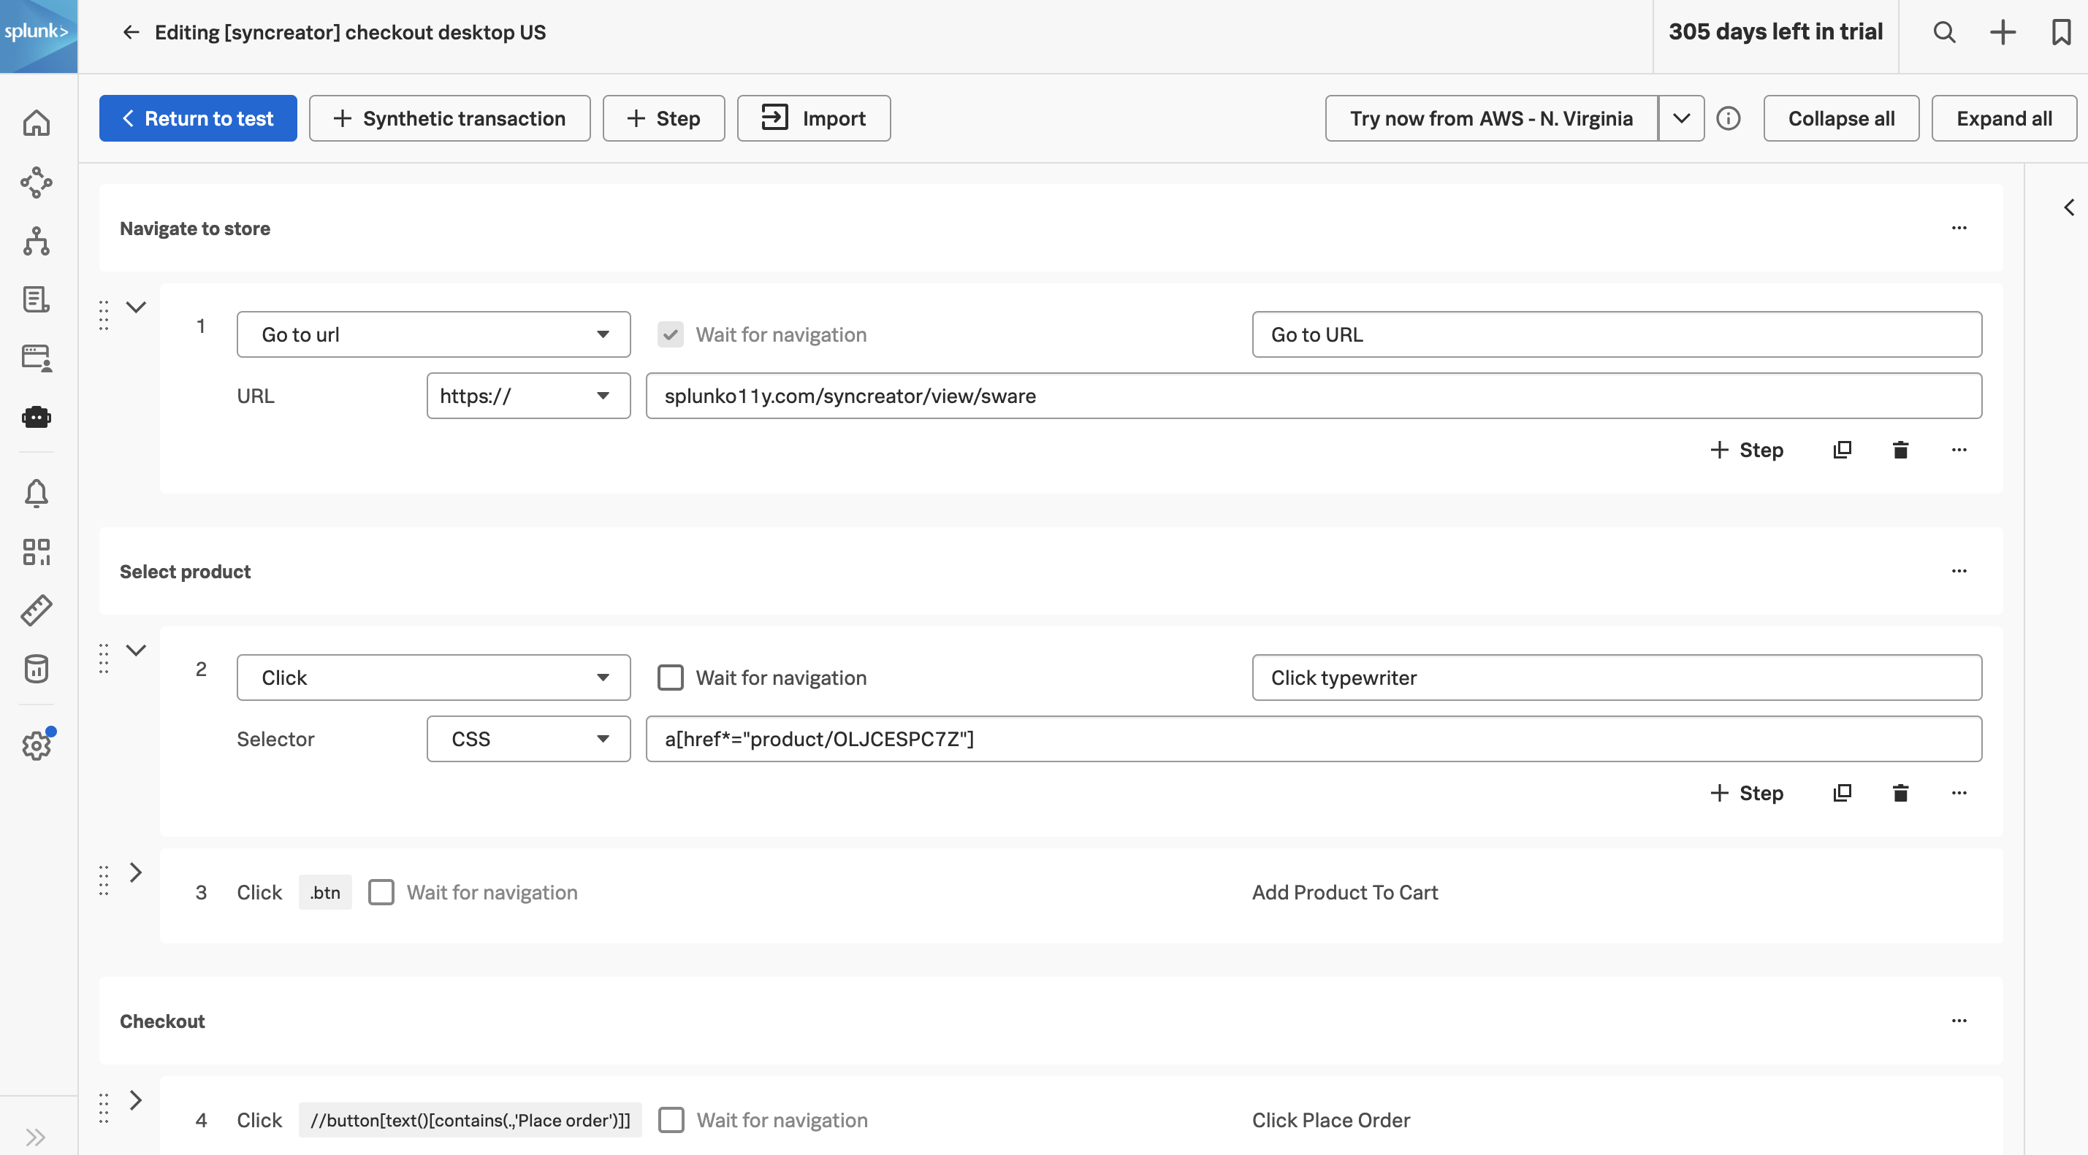Open search with the magnifier icon
Viewport: 2088px width, 1155px height.
coord(1945,32)
